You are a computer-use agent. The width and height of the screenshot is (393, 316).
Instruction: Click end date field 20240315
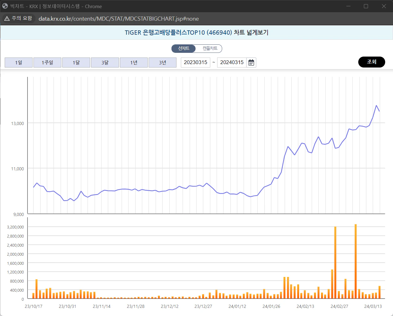point(232,63)
